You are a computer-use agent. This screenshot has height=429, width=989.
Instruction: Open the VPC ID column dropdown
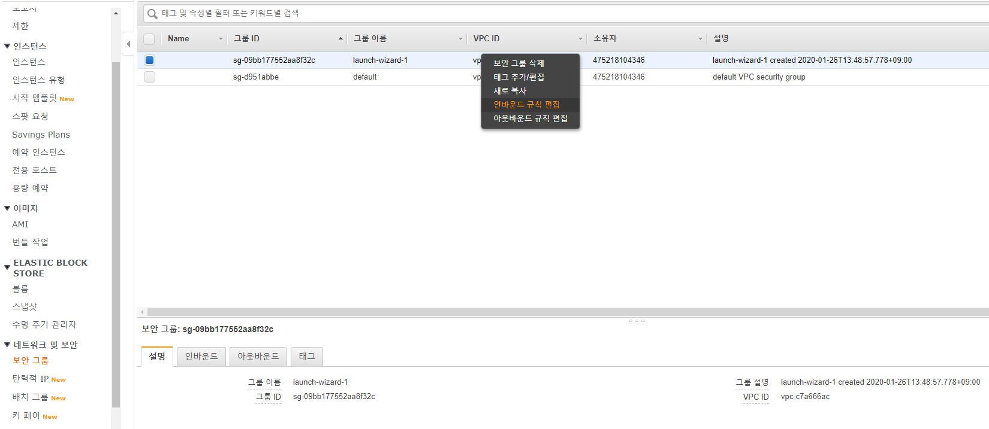tap(580, 39)
